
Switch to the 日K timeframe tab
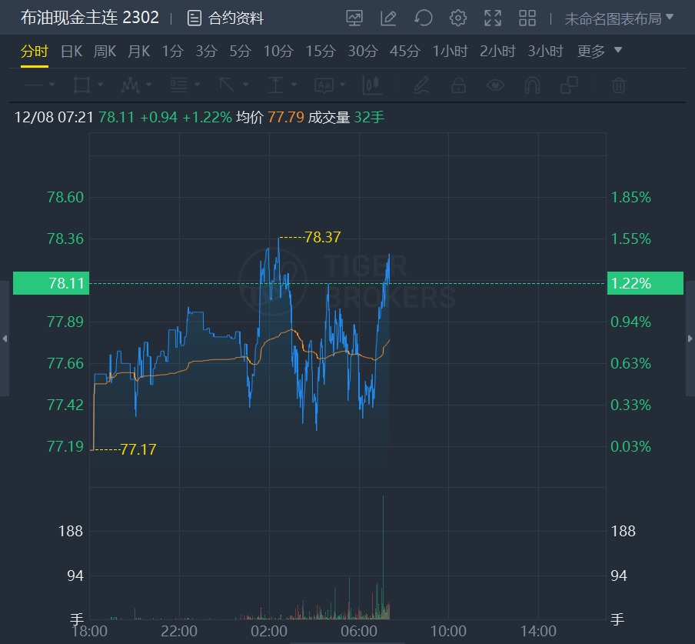click(71, 52)
